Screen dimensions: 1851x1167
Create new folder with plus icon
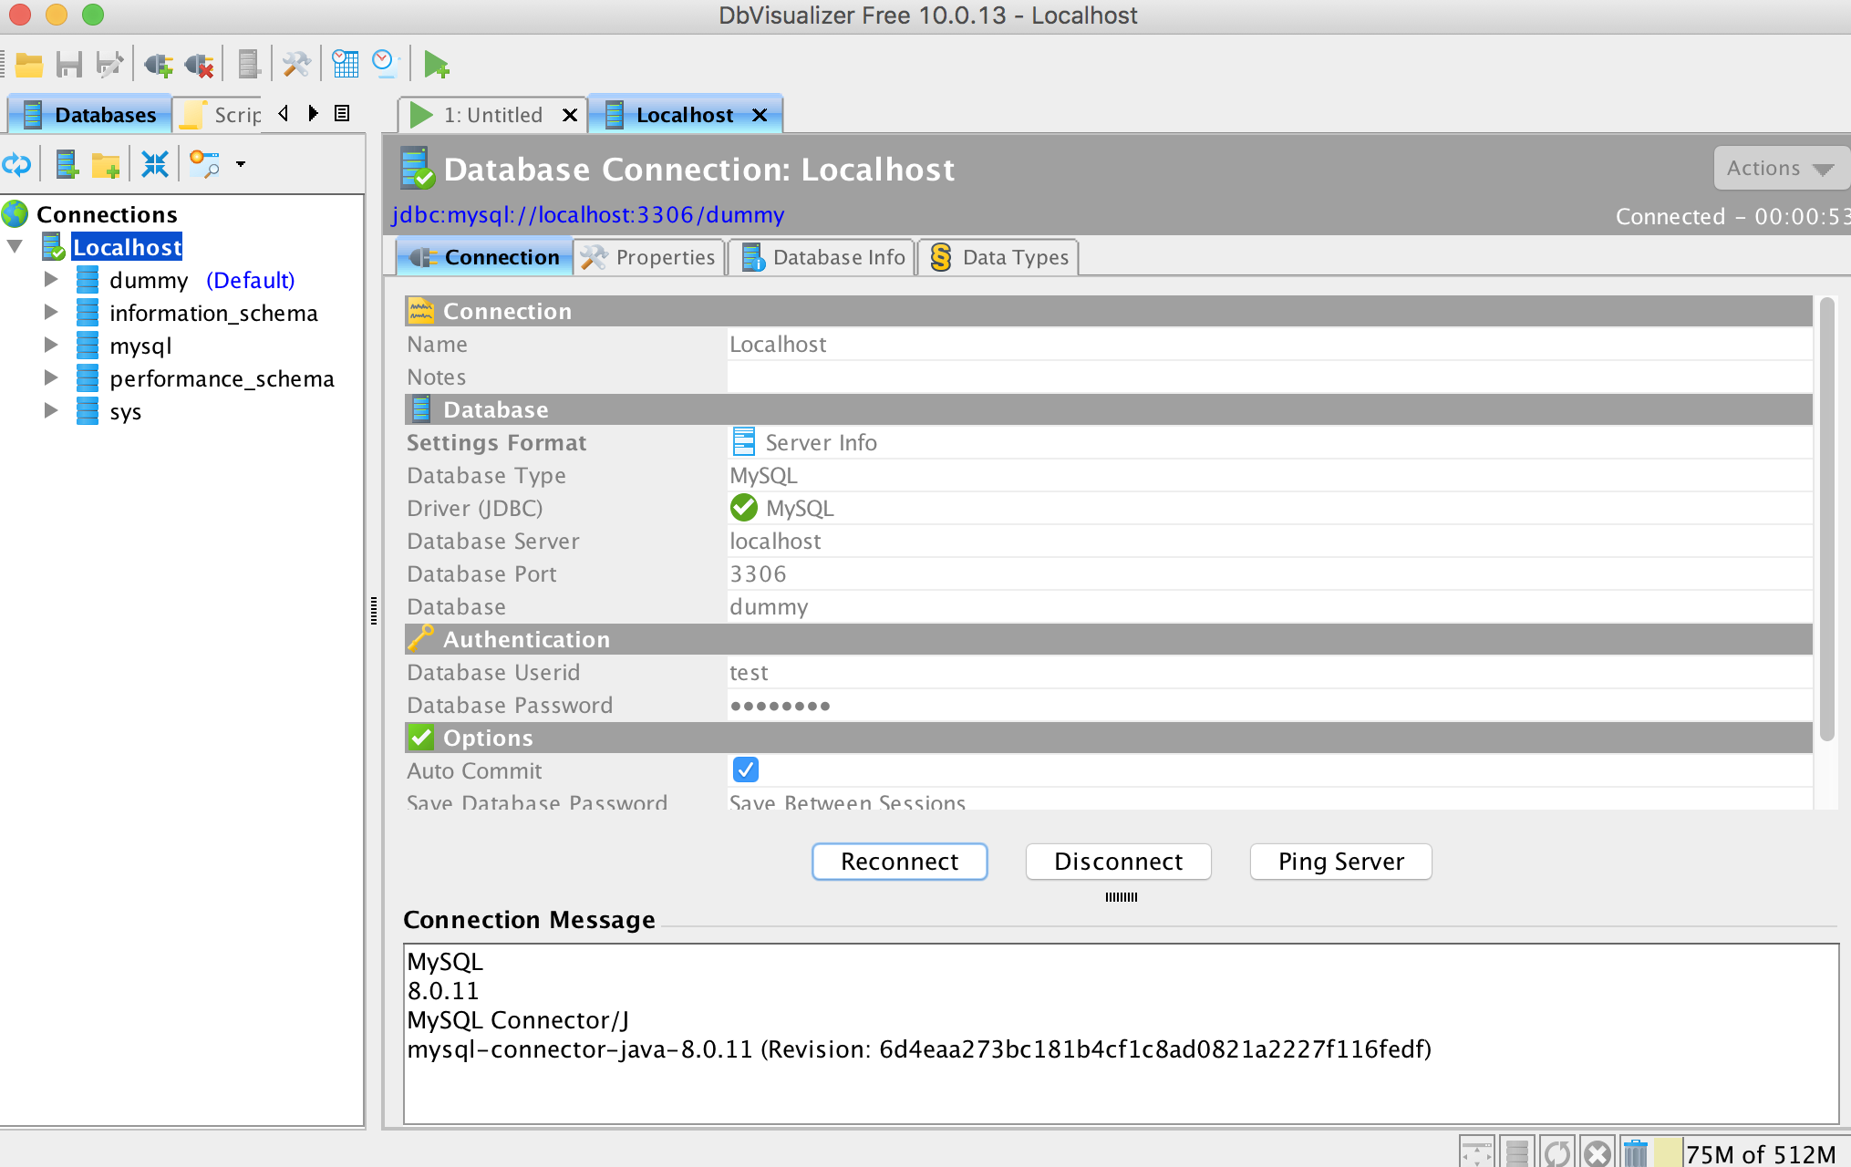106,165
